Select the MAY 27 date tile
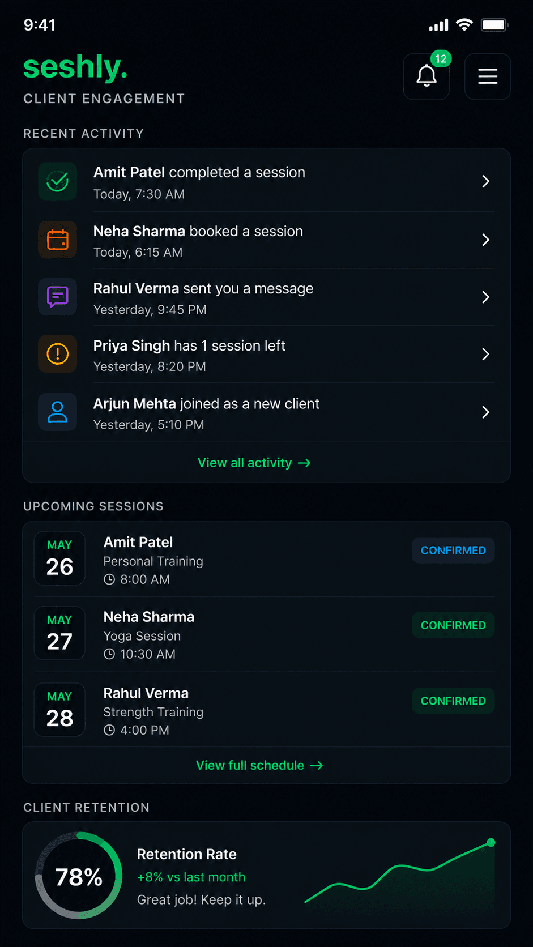 [x=59, y=633]
